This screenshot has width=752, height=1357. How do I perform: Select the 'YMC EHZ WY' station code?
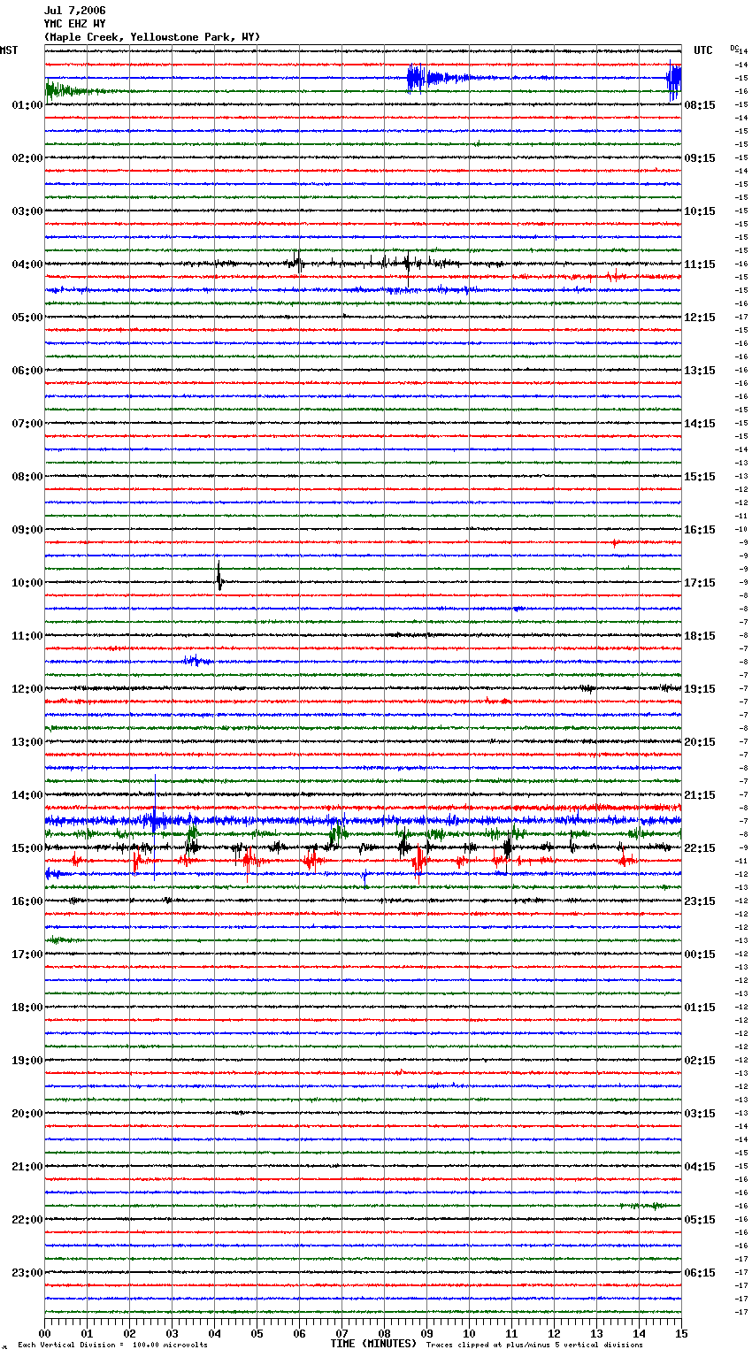click(x=75, y=24)
